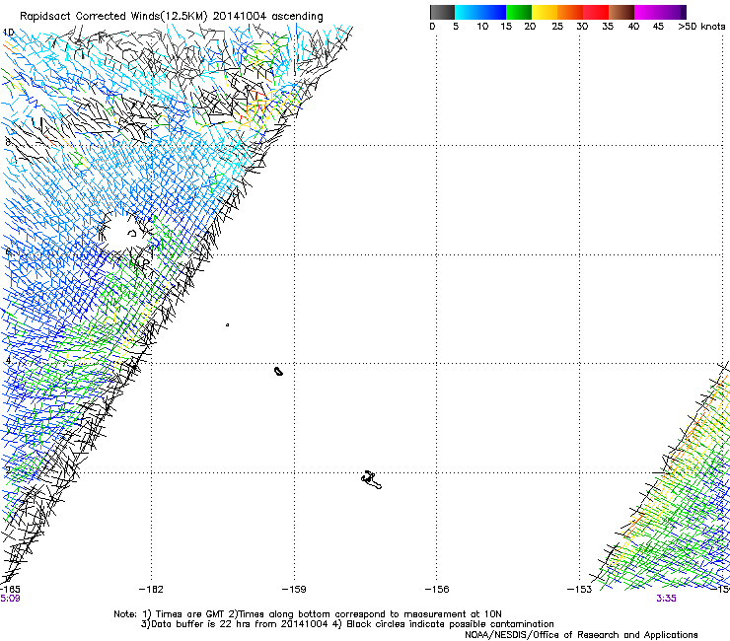This screenshot has height=641, width=730.
Task: Select the magenta 40-45 knots color segment
Action: point(647,12)
